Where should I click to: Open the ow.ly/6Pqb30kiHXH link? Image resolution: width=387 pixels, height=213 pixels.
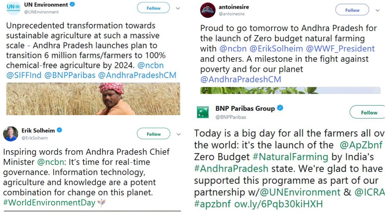pyautogui.click(x=278, y=204)
